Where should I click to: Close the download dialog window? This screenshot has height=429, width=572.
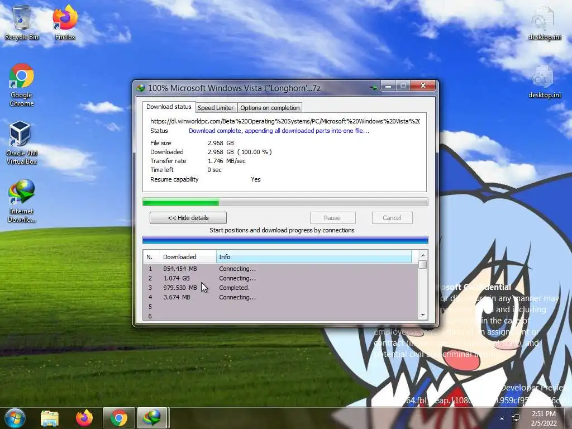coord(423,85)
